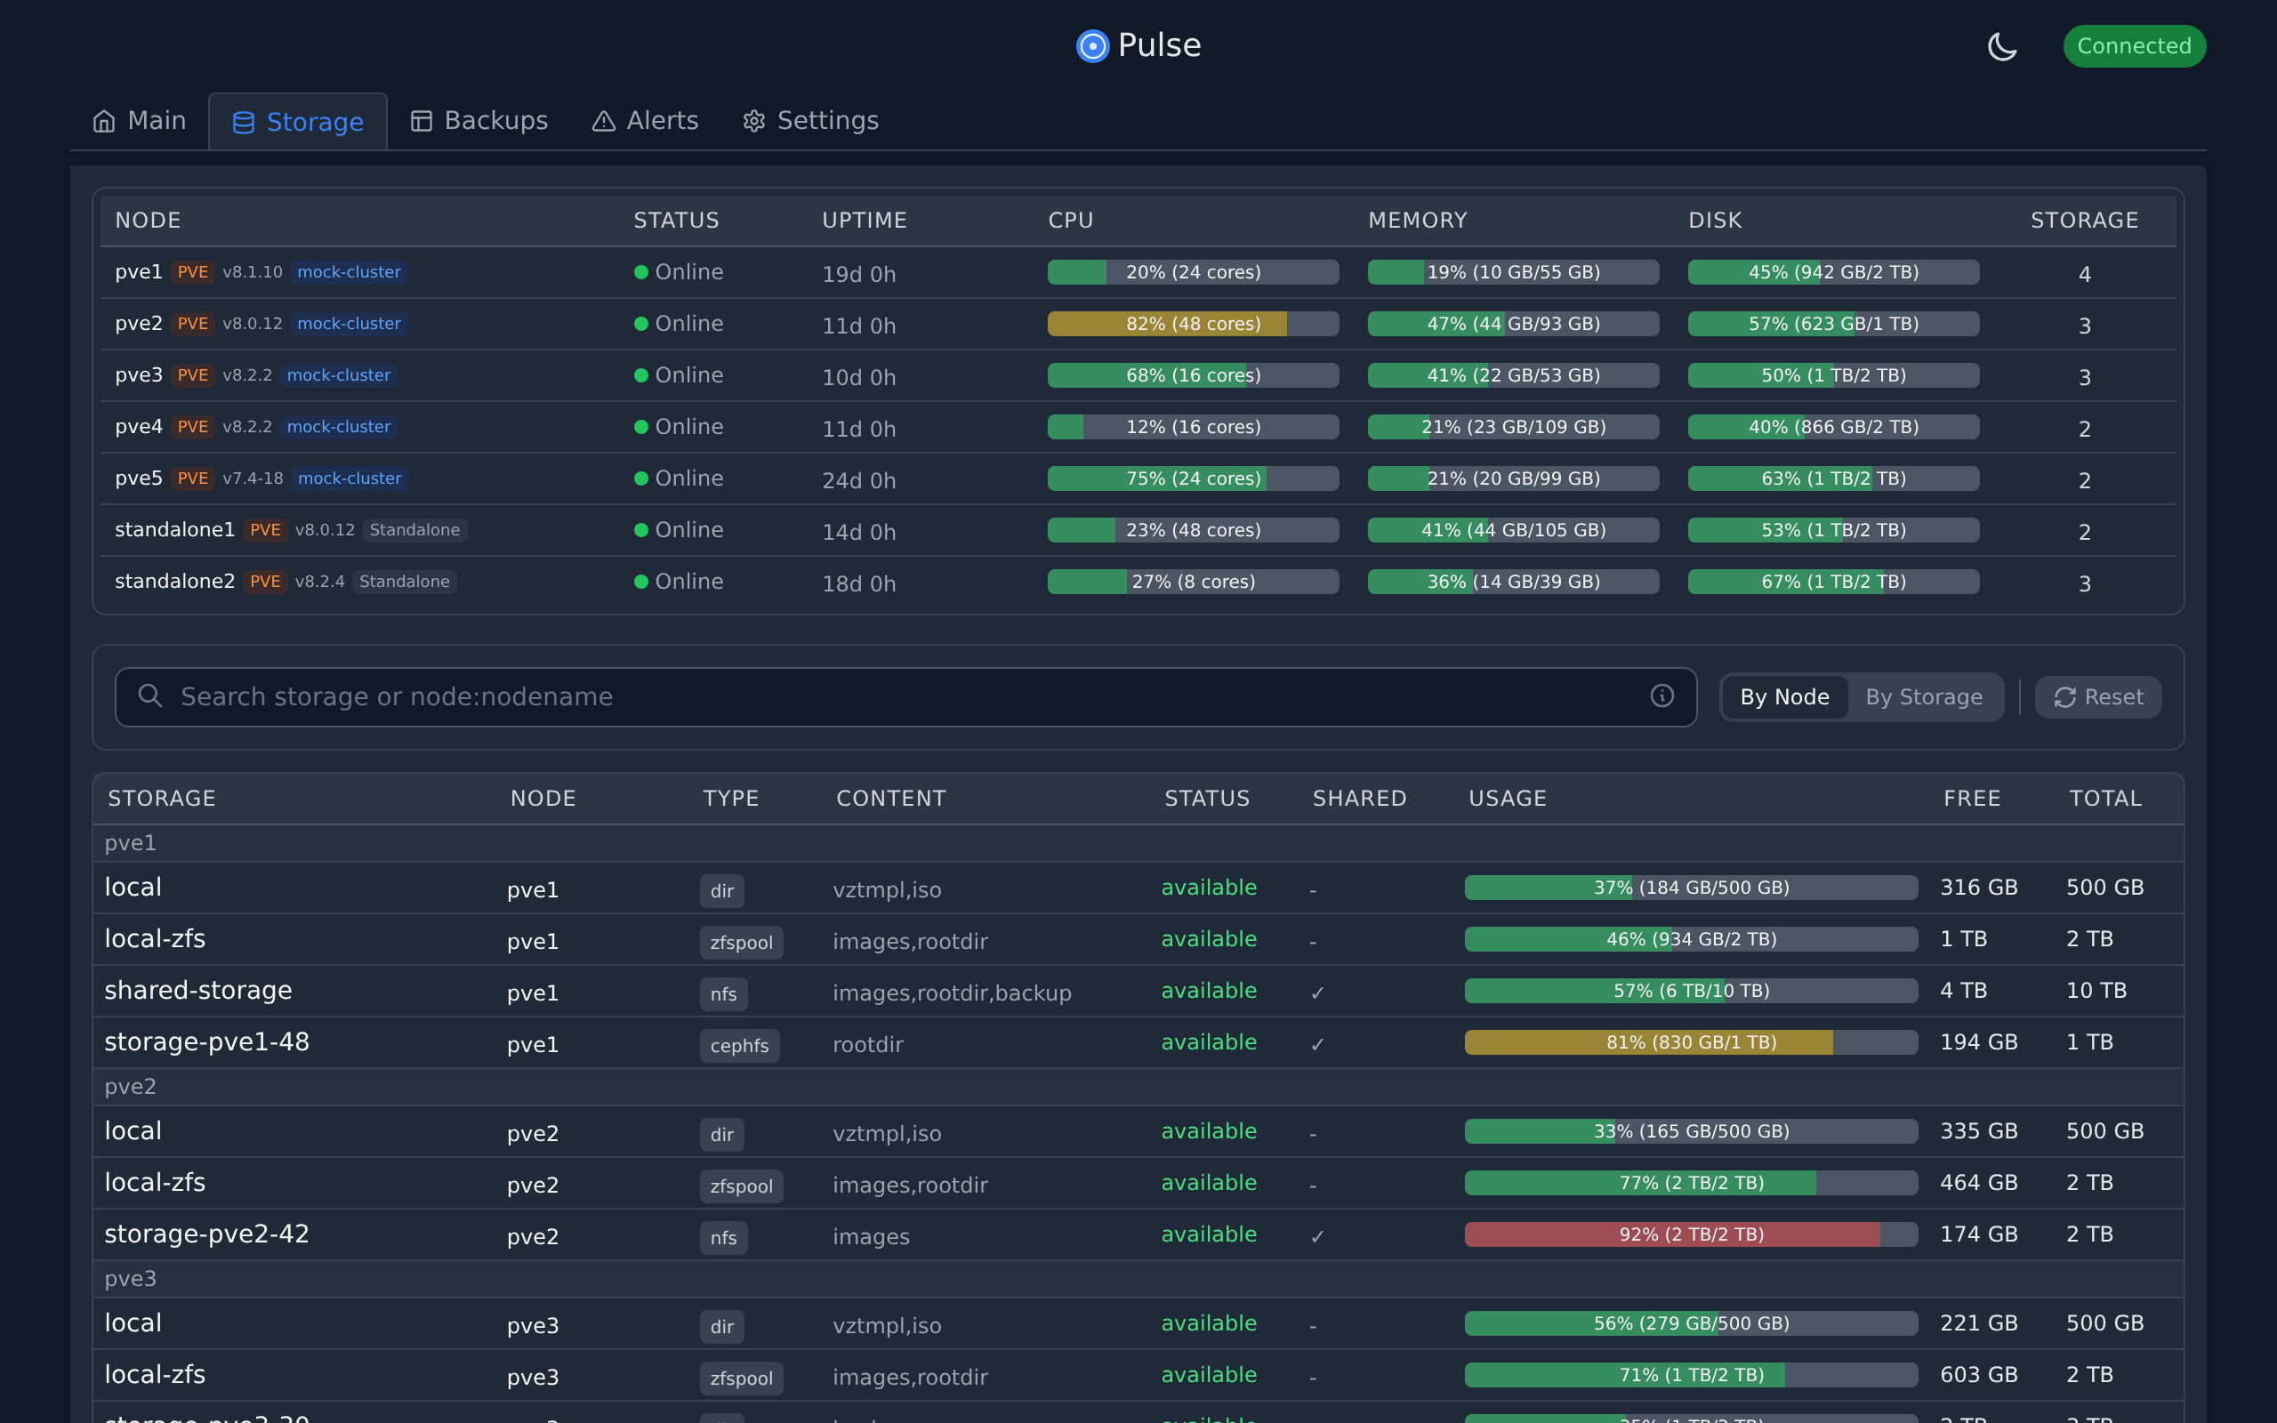
Task: Click the Main tab home icon
Action: pyautogui.click(x=104, y=122)
